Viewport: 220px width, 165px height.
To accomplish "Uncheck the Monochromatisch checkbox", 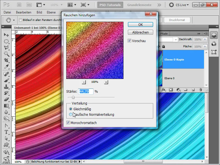I will click(68, 123).
